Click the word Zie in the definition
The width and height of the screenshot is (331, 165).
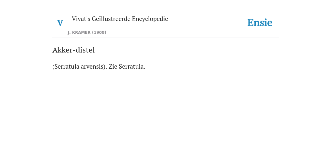click(113, 66)
